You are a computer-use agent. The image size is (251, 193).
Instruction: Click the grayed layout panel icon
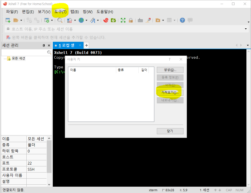pyautogui.click(x=169, y=20)
